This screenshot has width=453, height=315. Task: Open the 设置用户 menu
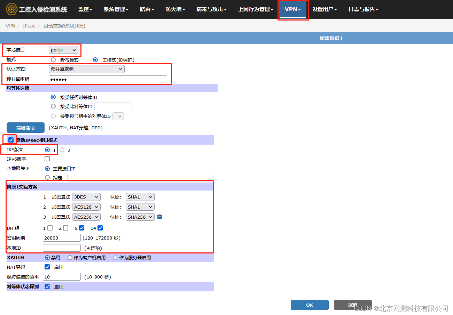click(325, 9)
